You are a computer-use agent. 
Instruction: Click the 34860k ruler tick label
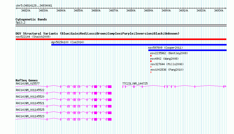[96, 10]
